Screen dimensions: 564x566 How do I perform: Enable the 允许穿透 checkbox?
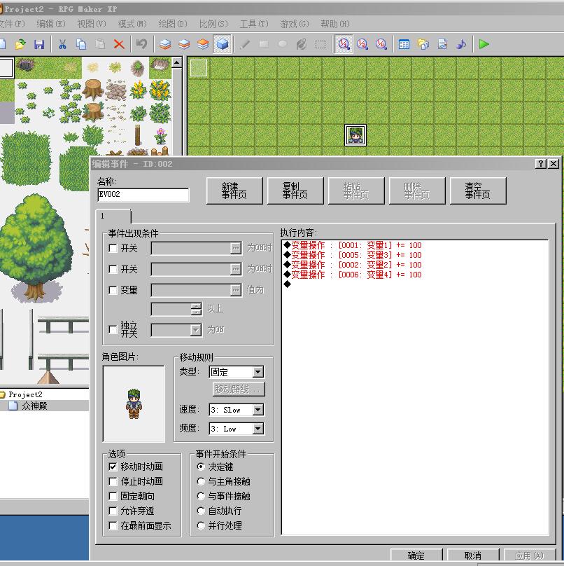pyautogui.click(x=113, y=511)
